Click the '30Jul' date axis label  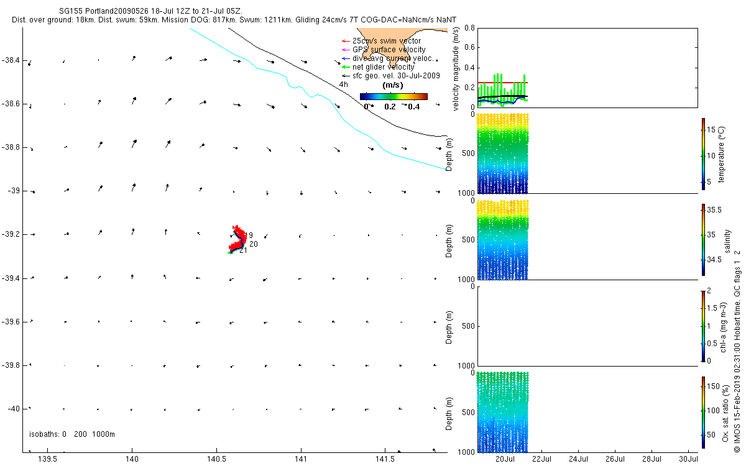[x=689, y=459]
